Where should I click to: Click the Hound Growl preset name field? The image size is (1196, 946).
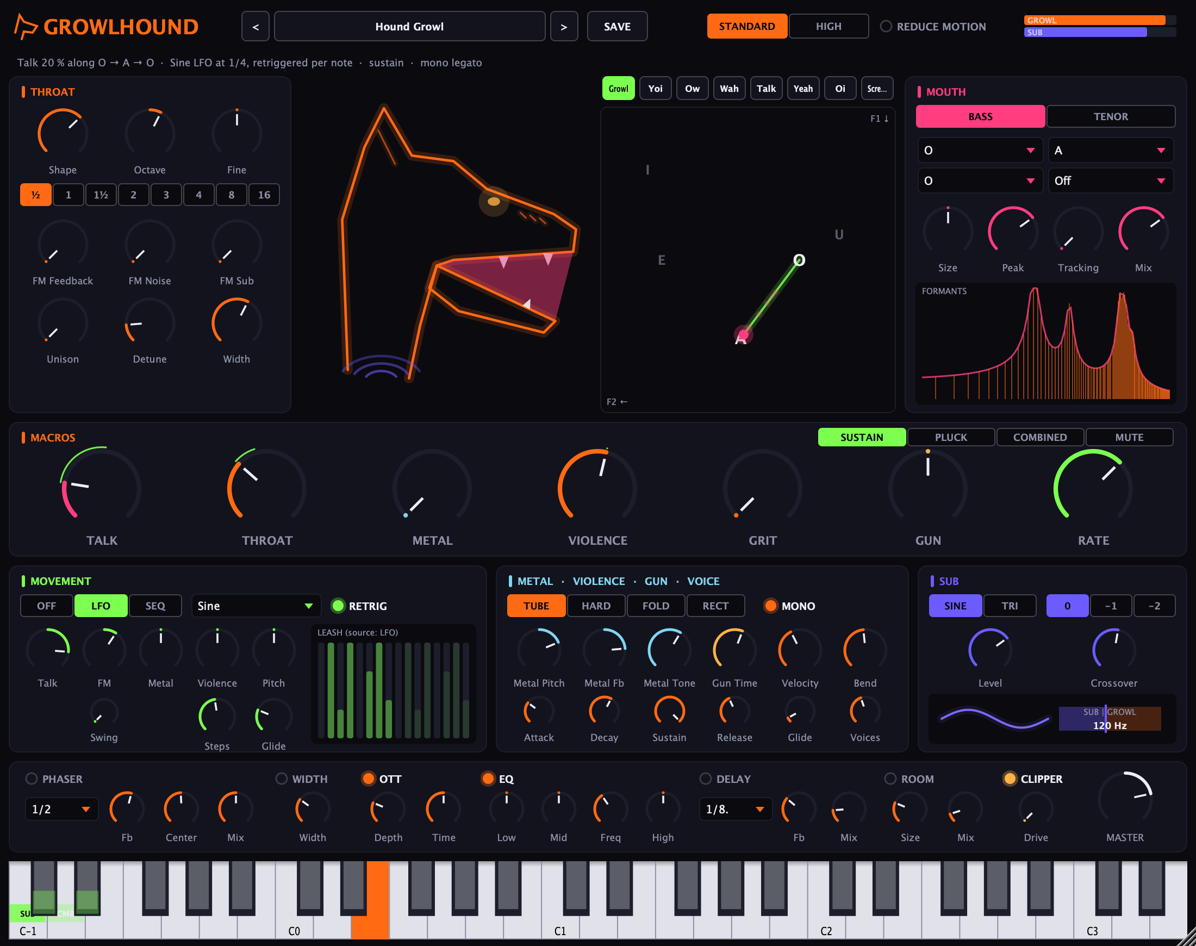coord(410,27)
